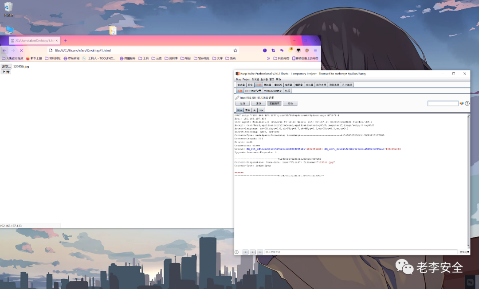Open the Firefox hamburger application menu
Image resolution: width=479 pixels, height=289 pixels.
(315, 50)
